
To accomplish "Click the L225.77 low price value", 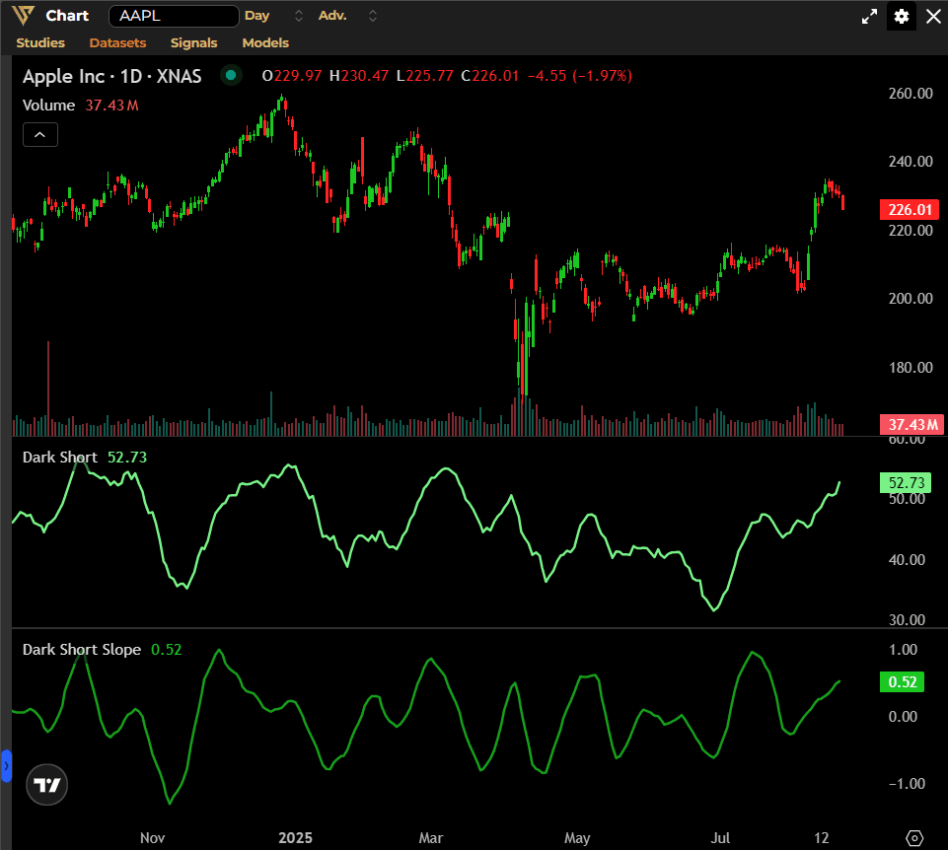I will pos(425,76).
